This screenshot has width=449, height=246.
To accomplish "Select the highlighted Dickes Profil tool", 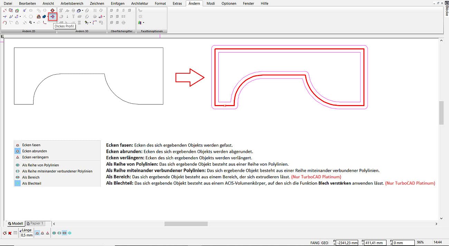I will pyautogui.click(x=52, y=16).
